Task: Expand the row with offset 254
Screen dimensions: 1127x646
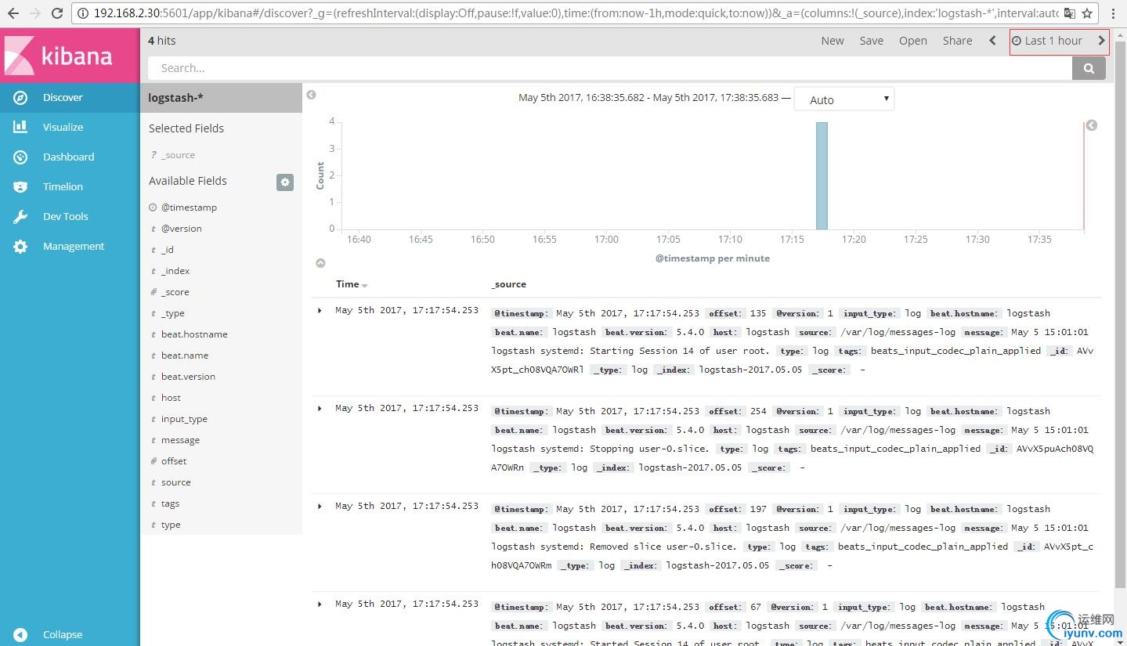Action: click(x=320, y=409)
